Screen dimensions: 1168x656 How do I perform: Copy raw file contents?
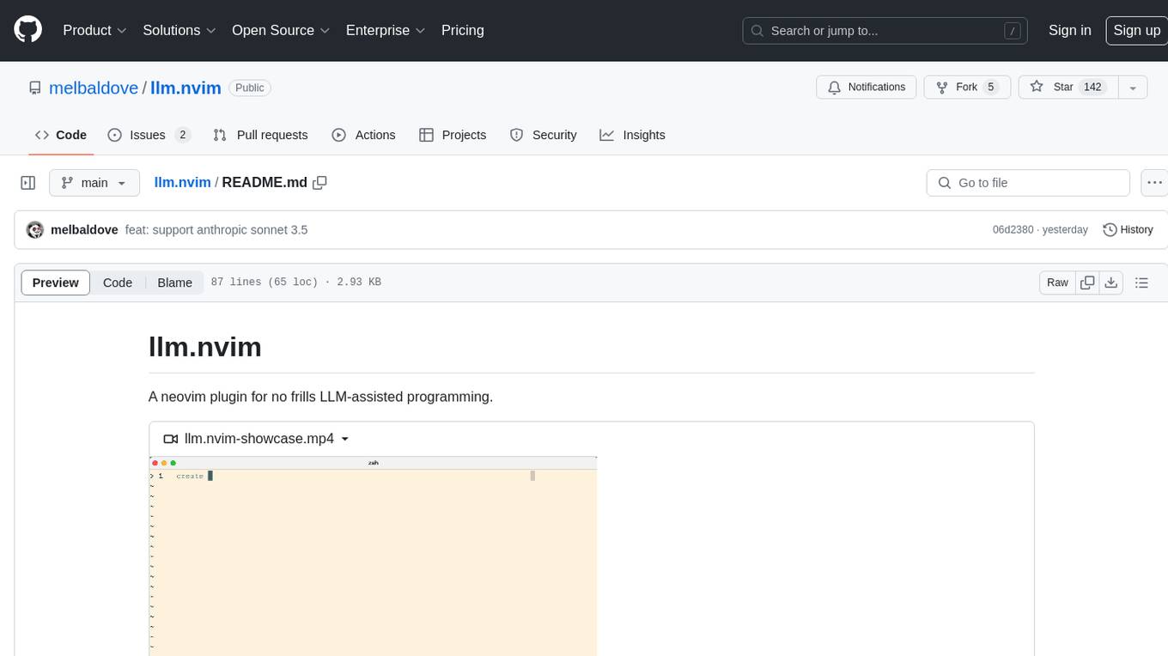pos(1087,282)
